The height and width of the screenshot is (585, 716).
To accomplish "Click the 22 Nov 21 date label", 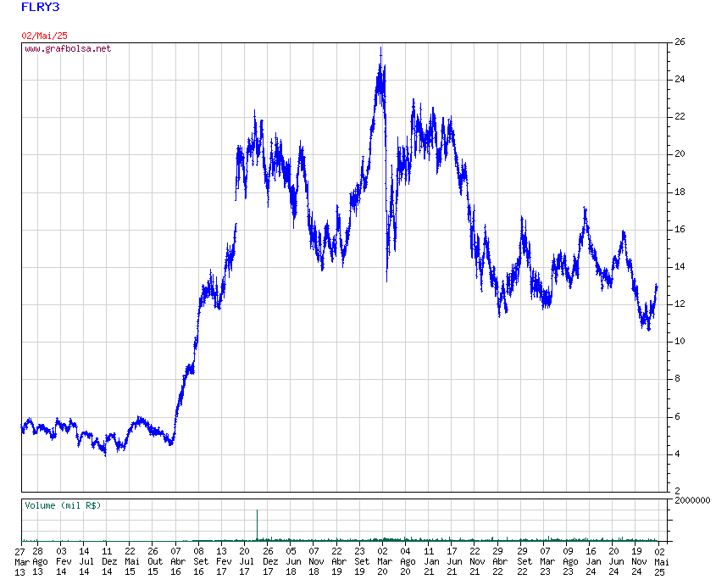I will [x=476, y=562].
